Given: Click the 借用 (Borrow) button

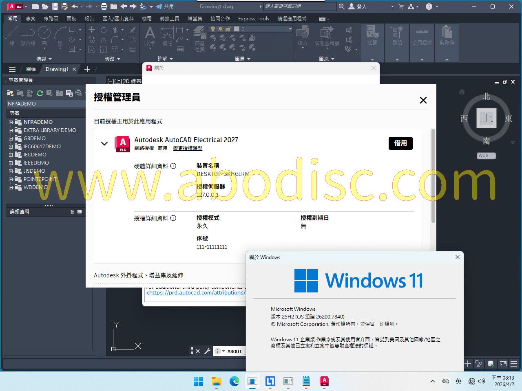Looking at the screenshot, I should pos(400,143).
